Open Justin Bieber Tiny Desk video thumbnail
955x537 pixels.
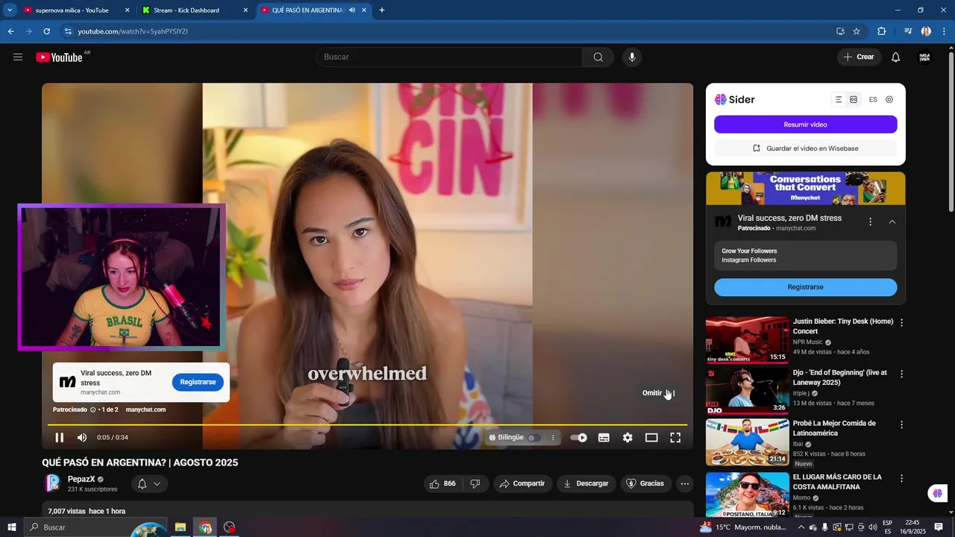coord(748,340)
